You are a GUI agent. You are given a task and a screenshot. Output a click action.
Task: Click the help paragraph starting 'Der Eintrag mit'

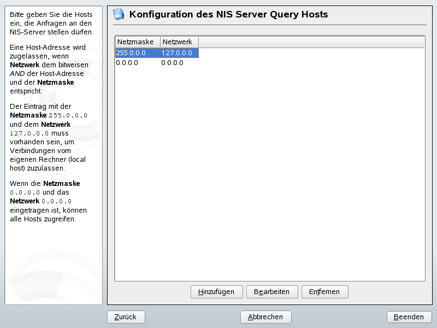[x=49, y=137]
